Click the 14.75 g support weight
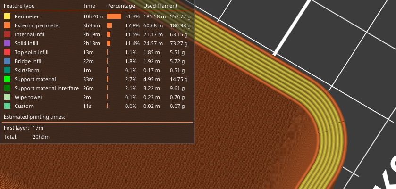Image resolution: width=396 pixels, height=189 pixels. (x=179, y=79)
